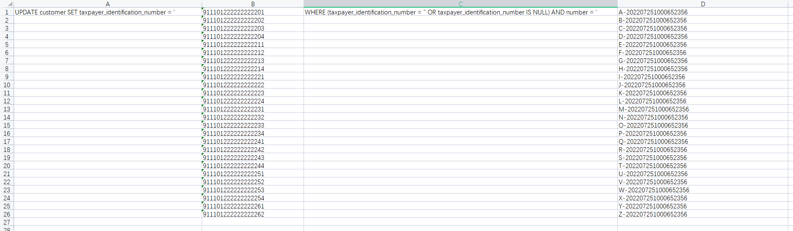This screenshot has width=793, height=231.
Task: Click cell H-202207251000652356
Action: [703, 68]
